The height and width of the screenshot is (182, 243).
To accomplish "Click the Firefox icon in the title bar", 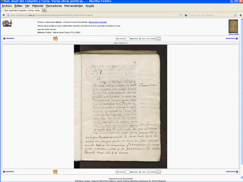I will (x=2, y=1).
